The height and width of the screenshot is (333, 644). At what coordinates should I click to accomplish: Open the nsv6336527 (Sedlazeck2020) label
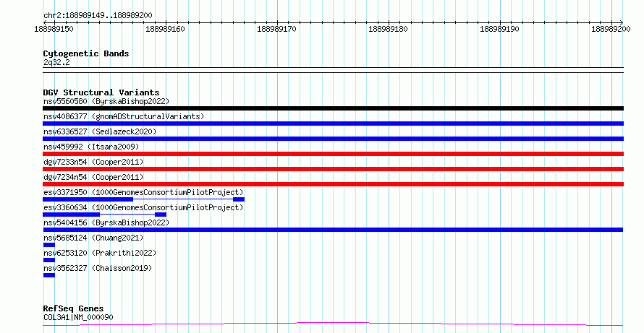tap(100, 131)
